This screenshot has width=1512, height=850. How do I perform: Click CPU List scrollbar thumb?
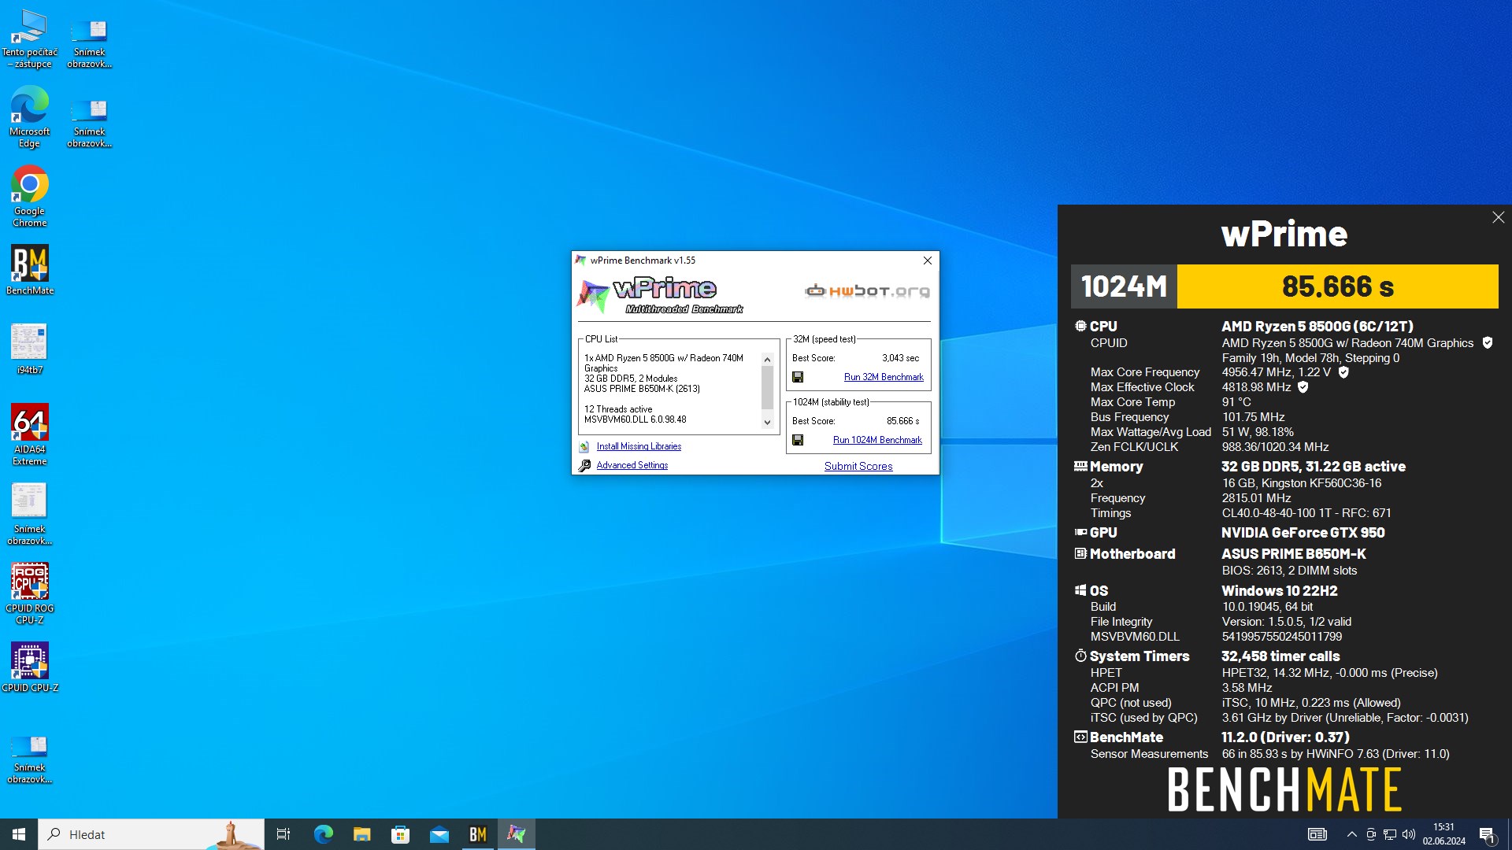pos(767,387)
